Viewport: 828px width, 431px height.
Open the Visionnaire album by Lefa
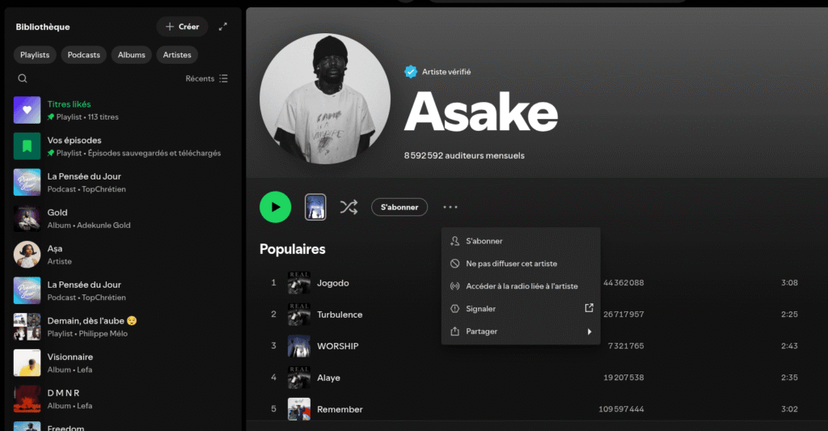pyautogui.click(x=123, y=363)
